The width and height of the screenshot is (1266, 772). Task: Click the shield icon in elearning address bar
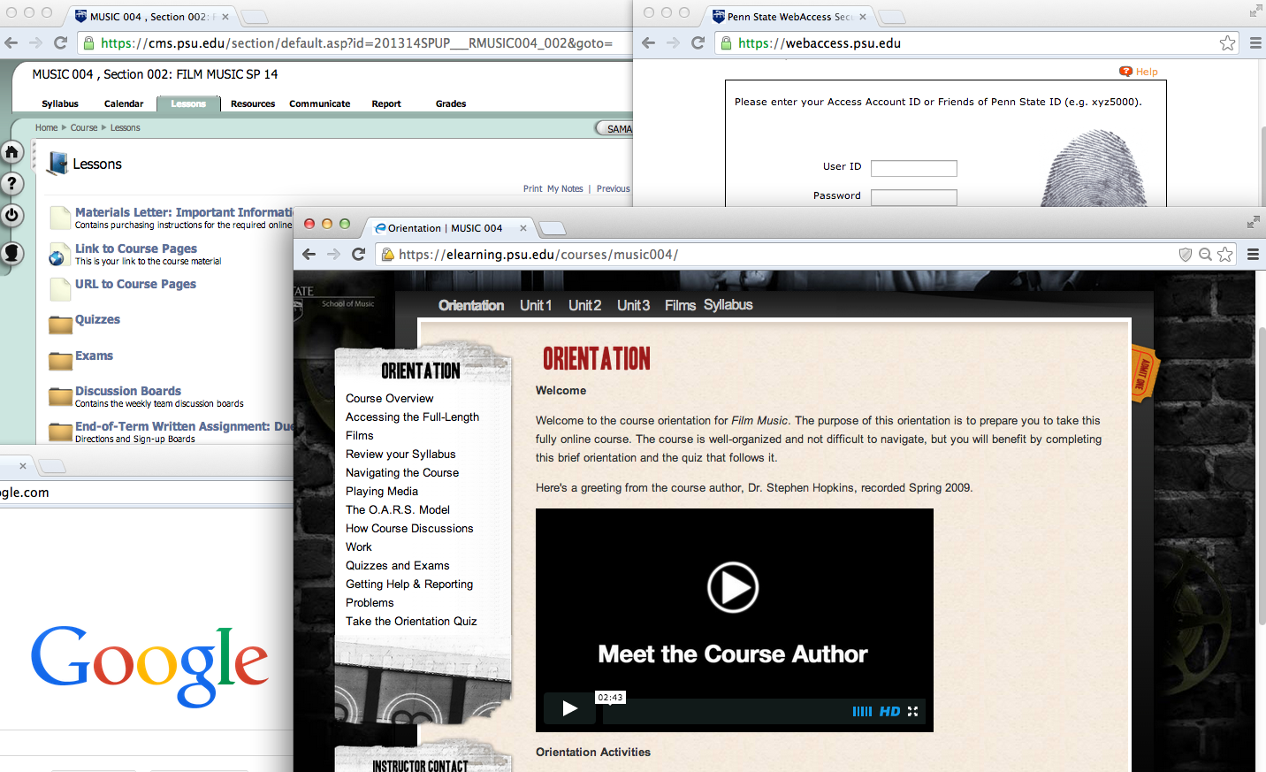click(x=1186, y=255)
